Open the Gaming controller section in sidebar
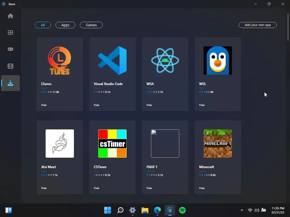This screenshot has height=217, width=290. (10, 49)
